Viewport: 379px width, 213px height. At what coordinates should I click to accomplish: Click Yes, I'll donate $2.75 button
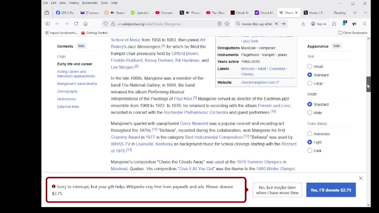[331, 190]
